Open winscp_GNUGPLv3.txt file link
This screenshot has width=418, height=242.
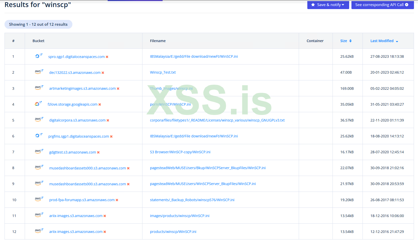pos(217,120)
